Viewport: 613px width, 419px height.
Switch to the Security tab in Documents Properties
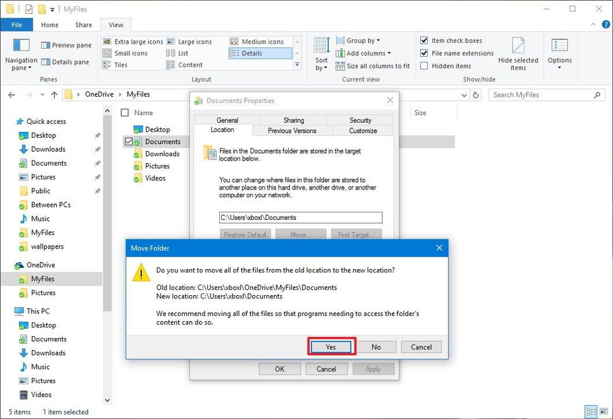[360, 119]
